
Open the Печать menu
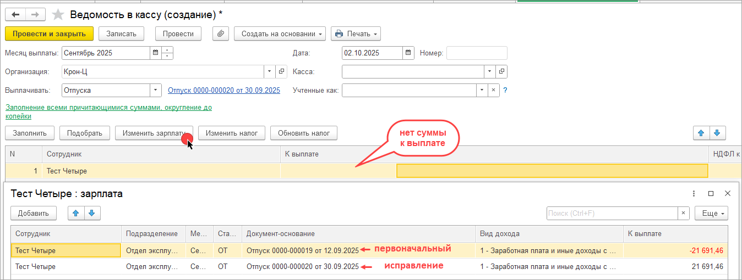(356, 33)
